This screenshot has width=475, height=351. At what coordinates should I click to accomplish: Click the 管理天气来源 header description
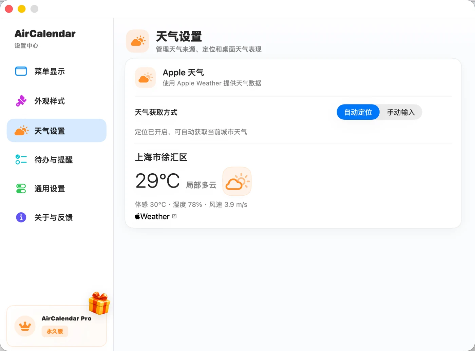pos(209,50)
